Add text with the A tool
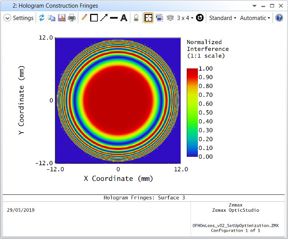 [x=124, y=18]
